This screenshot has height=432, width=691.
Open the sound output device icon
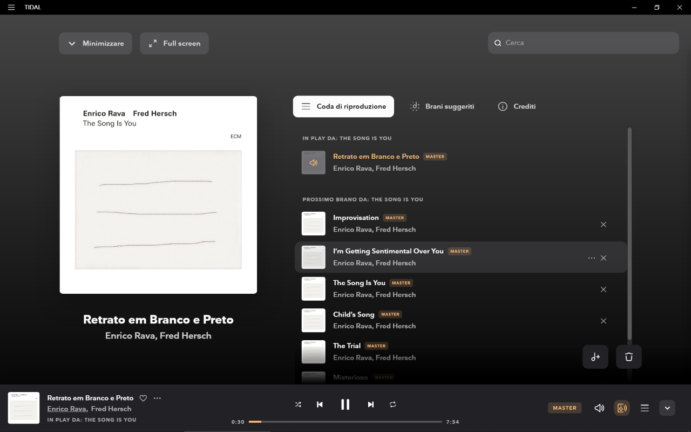pyautogui.click(x=622, y=408)
